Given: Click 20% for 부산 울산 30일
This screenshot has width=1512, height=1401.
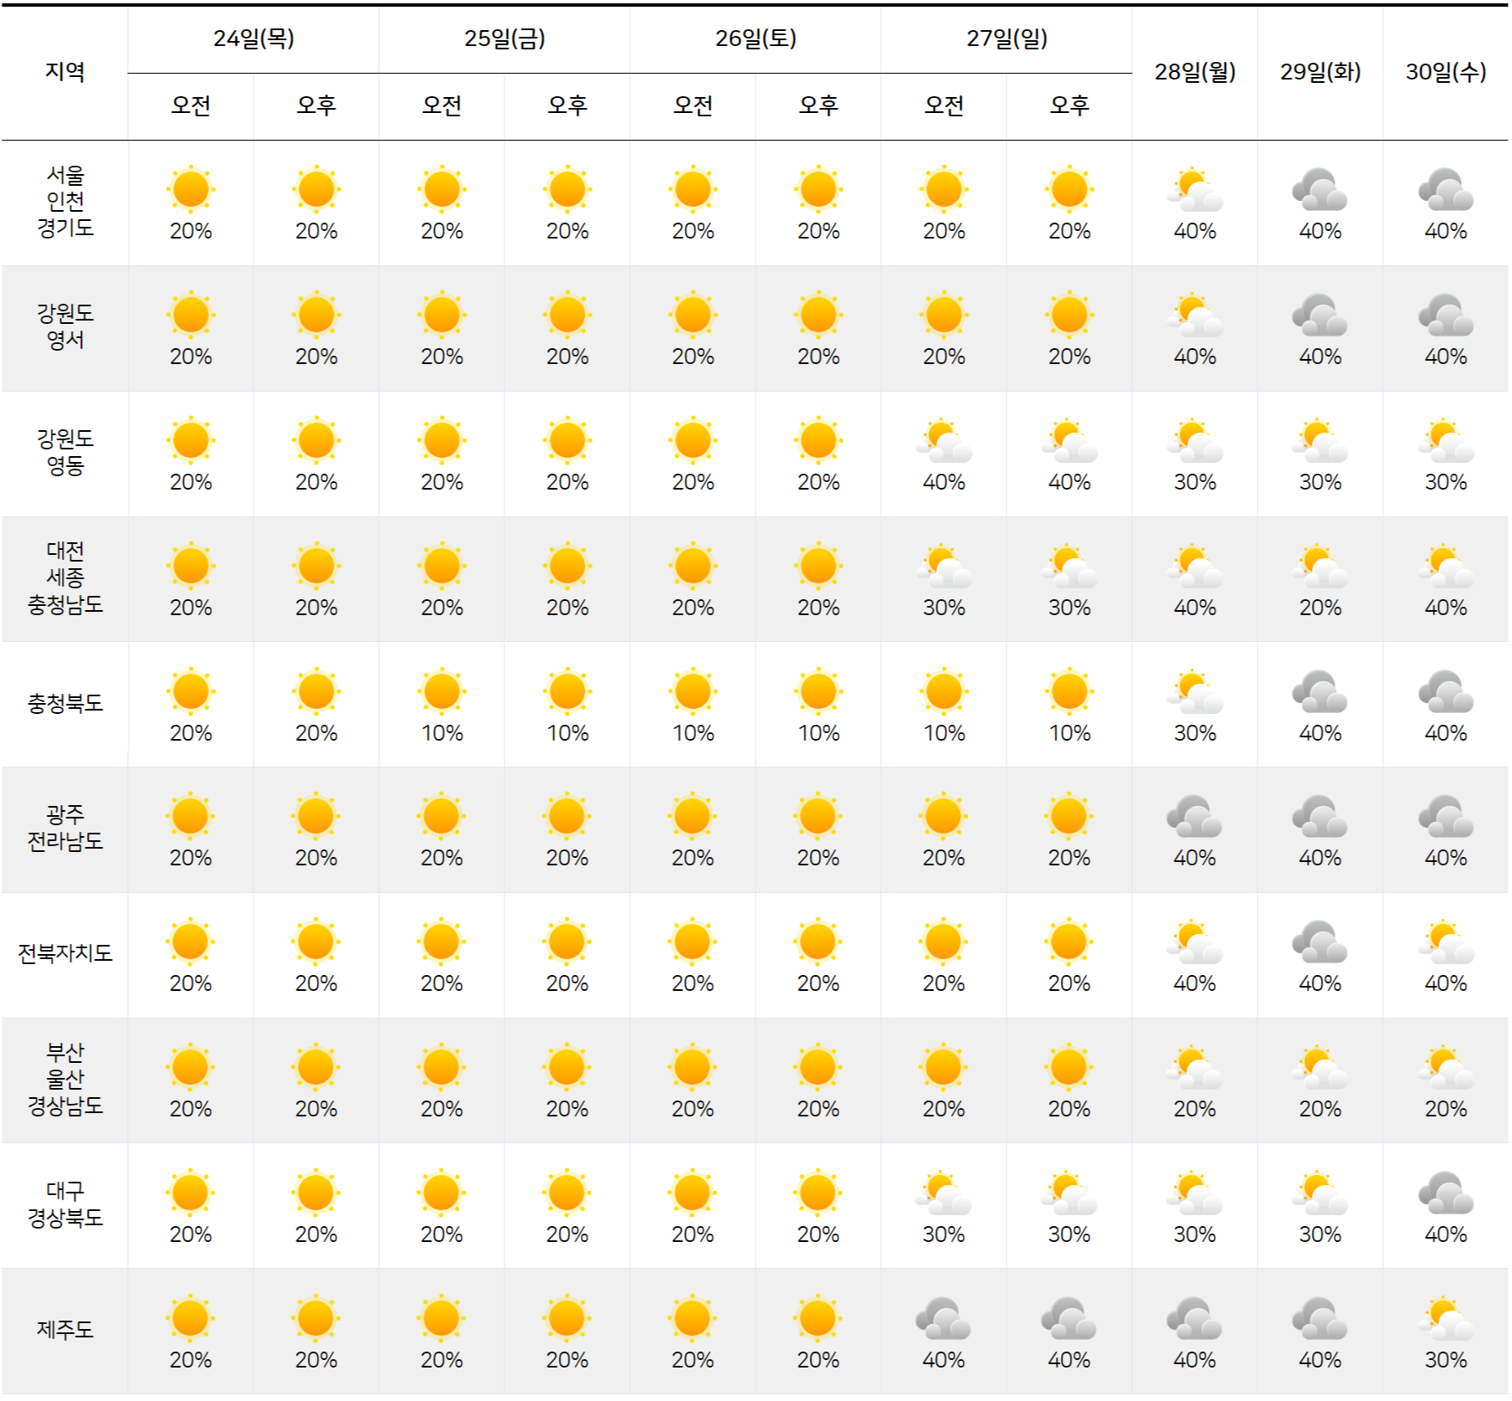Looking at the screenshot, I should 1446,1109.
